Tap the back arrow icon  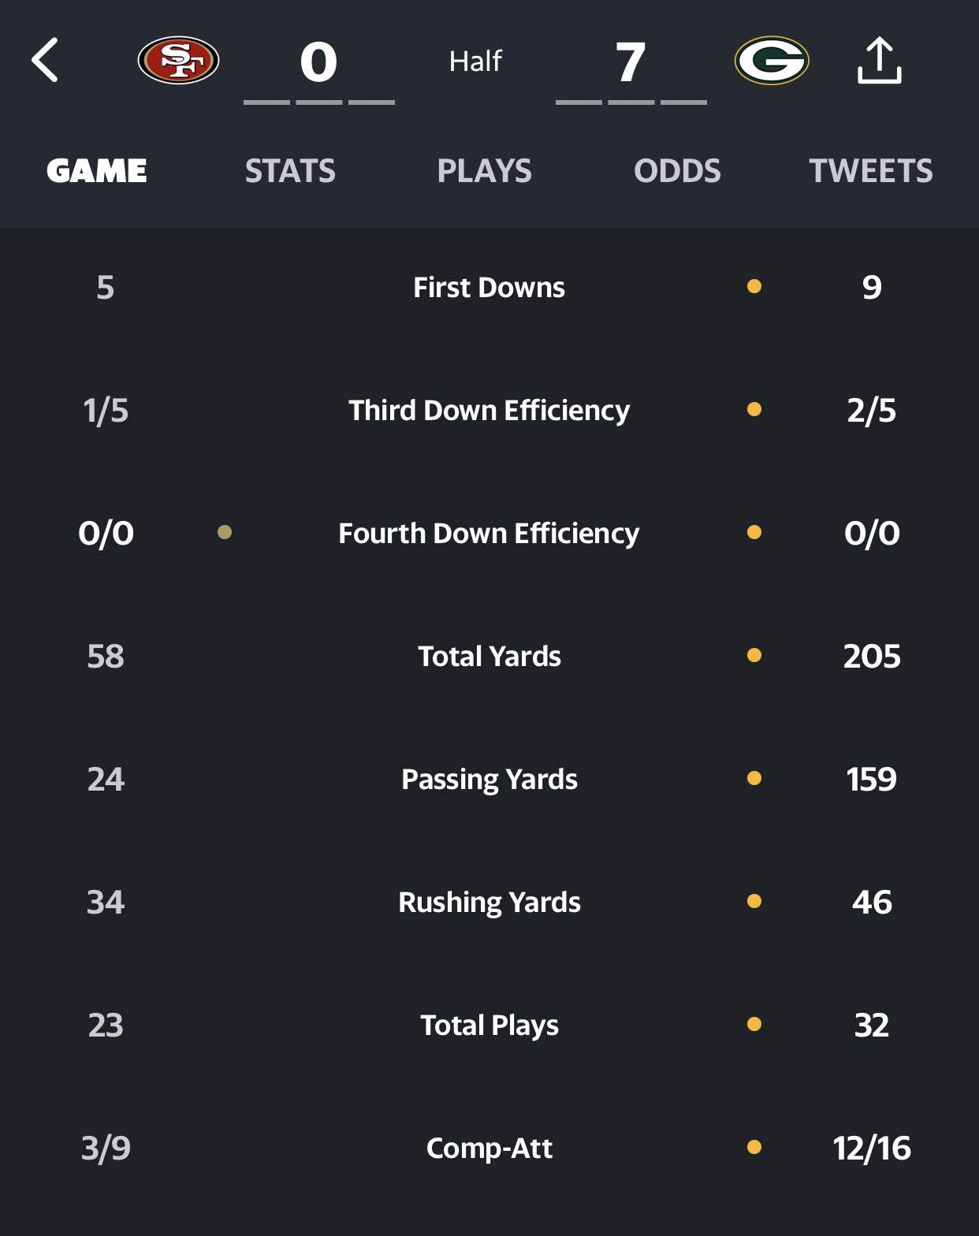point(45,60)
